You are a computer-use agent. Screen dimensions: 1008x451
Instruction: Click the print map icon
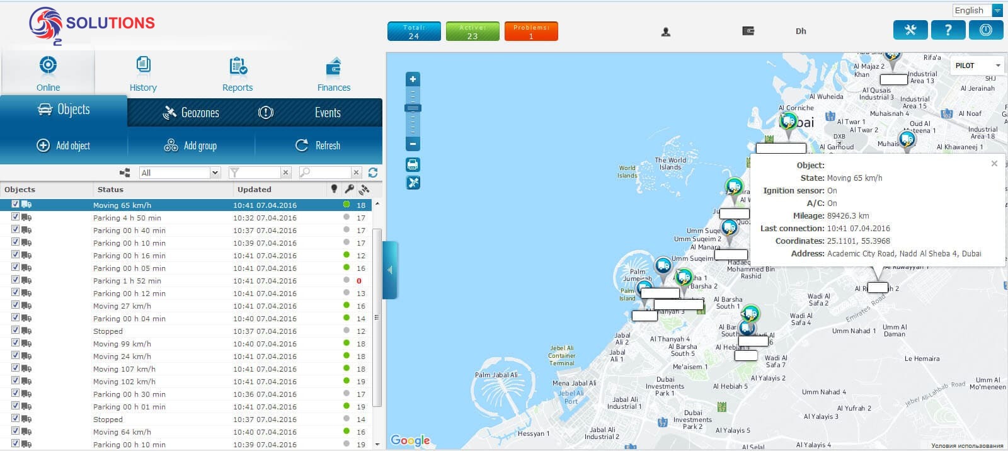[x=413, y=165]
